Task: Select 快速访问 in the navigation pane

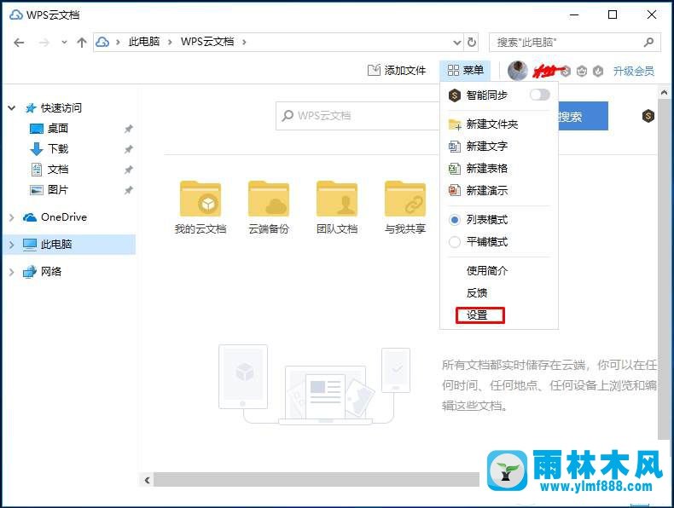Action: [61, 107]
